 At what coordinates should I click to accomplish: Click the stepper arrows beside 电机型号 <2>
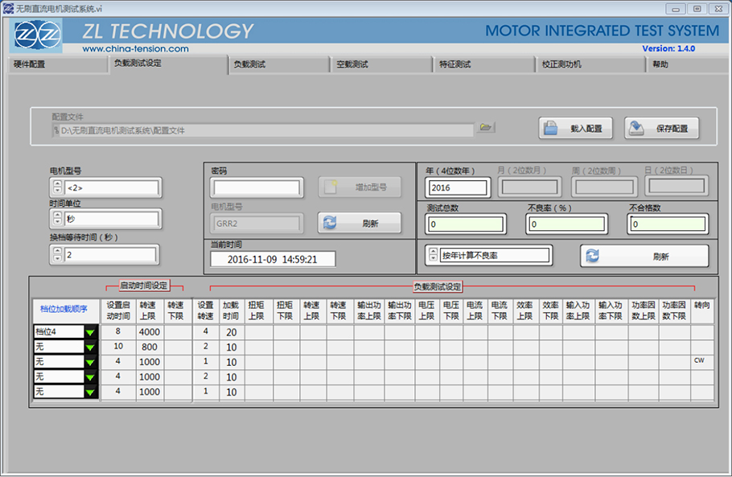(57, 188)
